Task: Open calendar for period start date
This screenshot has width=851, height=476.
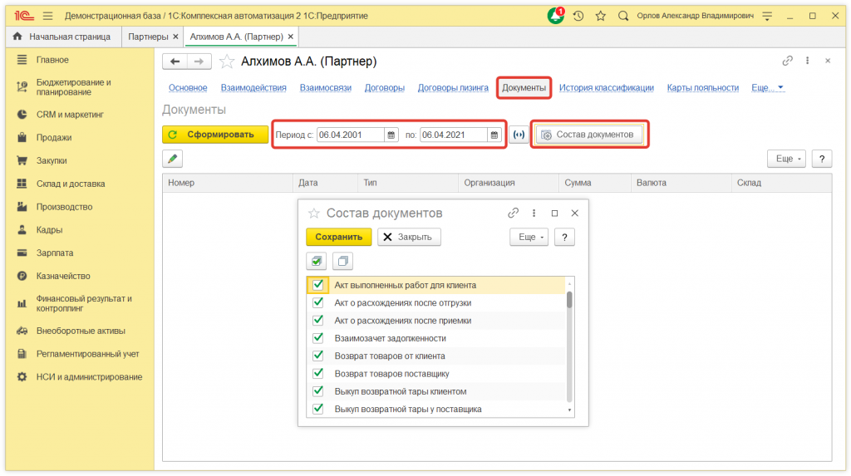Action: (x=391, y=135)
